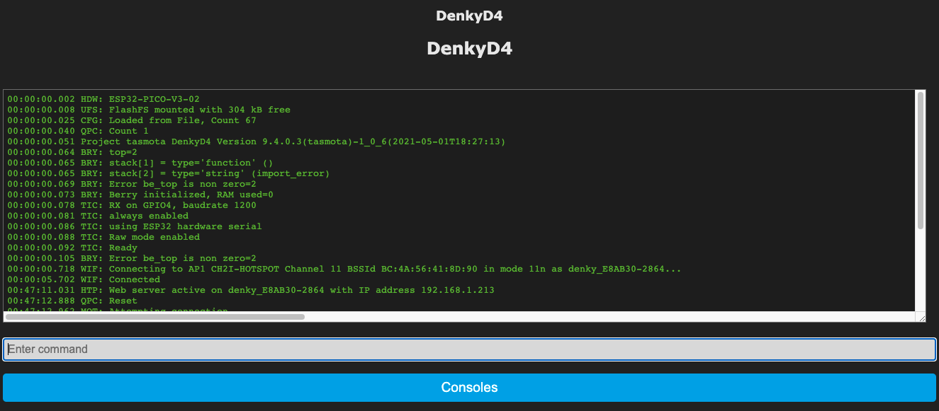Click the Enter command input field
939x411 pixels.
469,349
